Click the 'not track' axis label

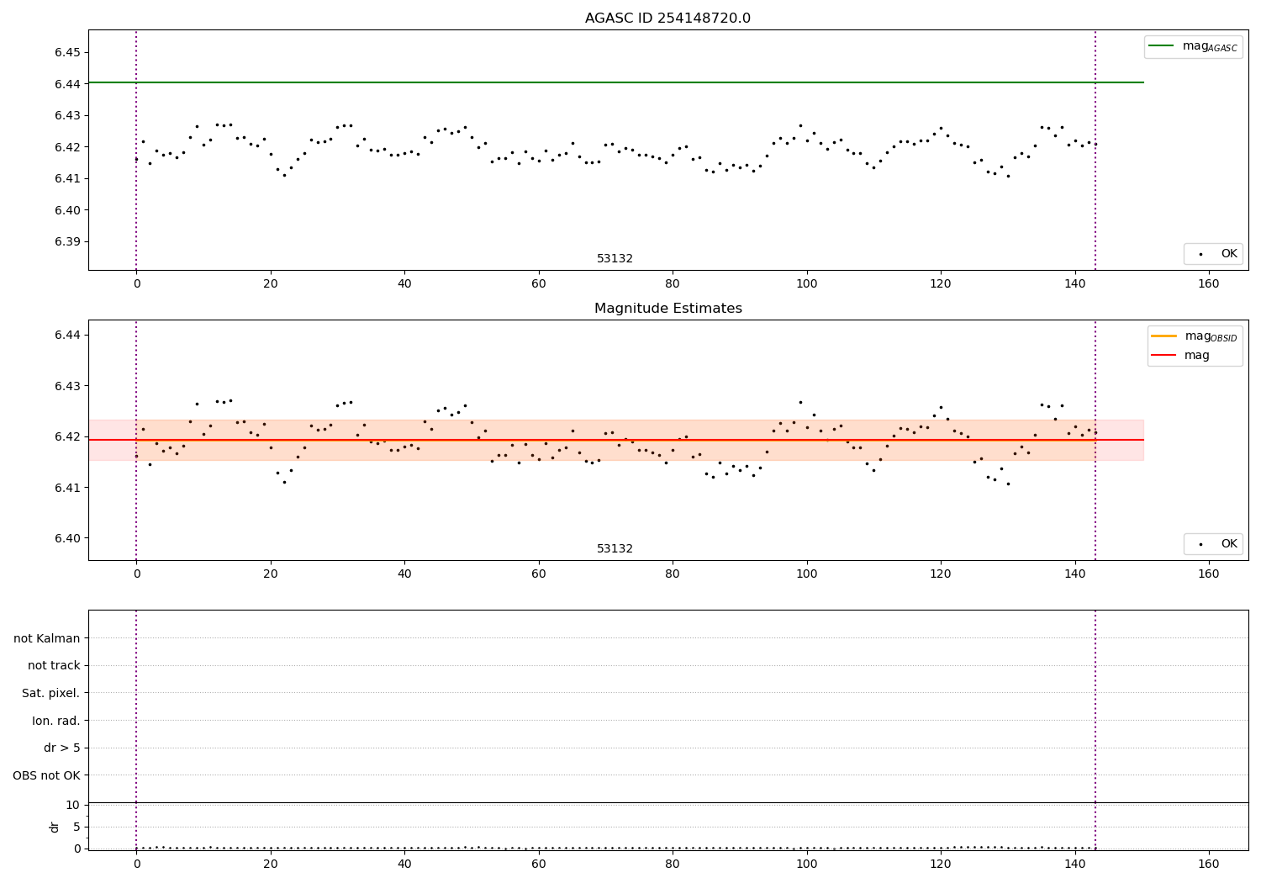pos(54,665)
